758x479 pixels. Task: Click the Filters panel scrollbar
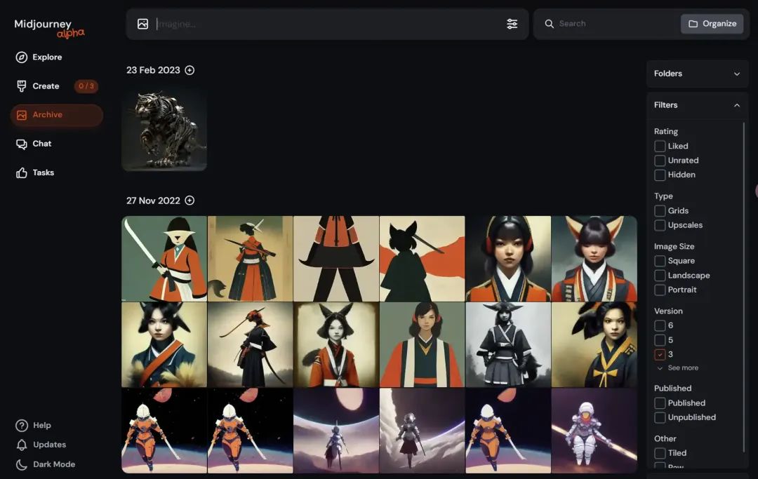(x=743, y=288)
